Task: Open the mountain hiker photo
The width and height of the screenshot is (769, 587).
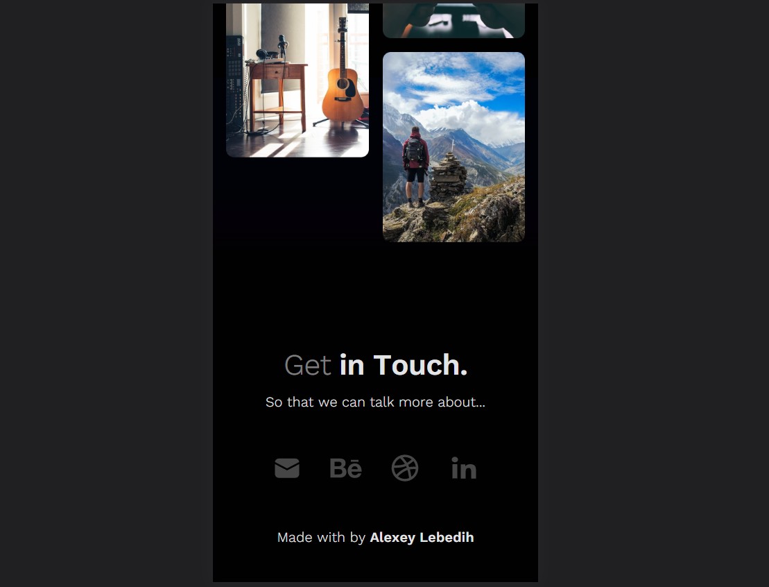Action: pos(453,147)
